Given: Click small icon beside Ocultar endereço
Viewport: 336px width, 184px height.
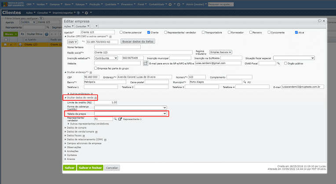Looking at the screenshot, I should tap(91, 72).
